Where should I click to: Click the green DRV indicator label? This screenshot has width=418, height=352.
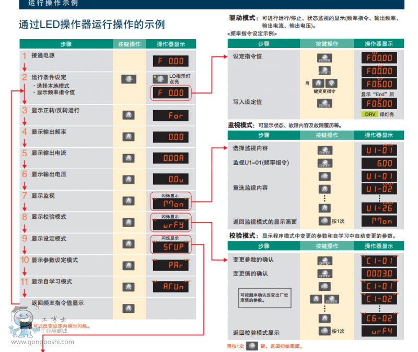[370, 114]
